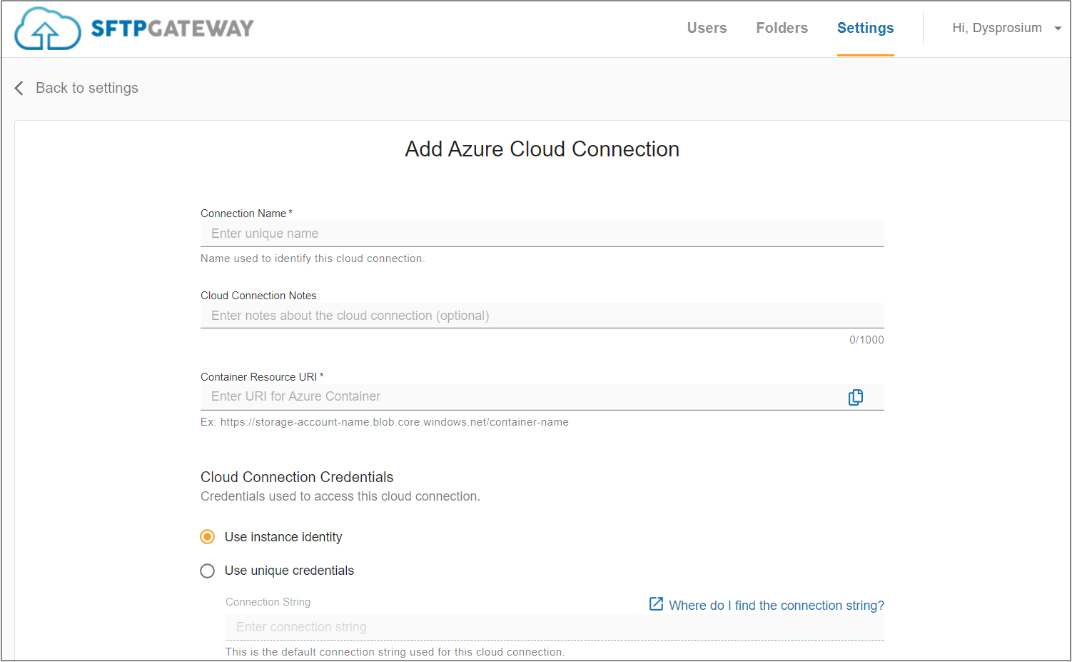
Task: Focus the Connection Name input field
Action: click(x=542, y=234)
